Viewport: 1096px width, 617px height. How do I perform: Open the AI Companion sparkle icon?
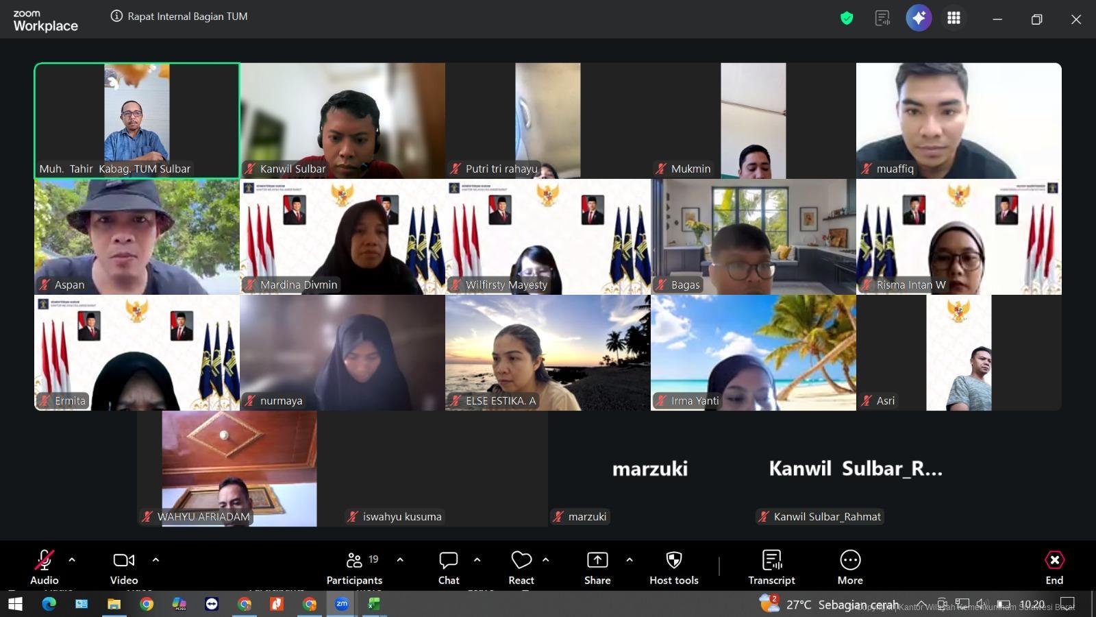(x=919, y=19)
